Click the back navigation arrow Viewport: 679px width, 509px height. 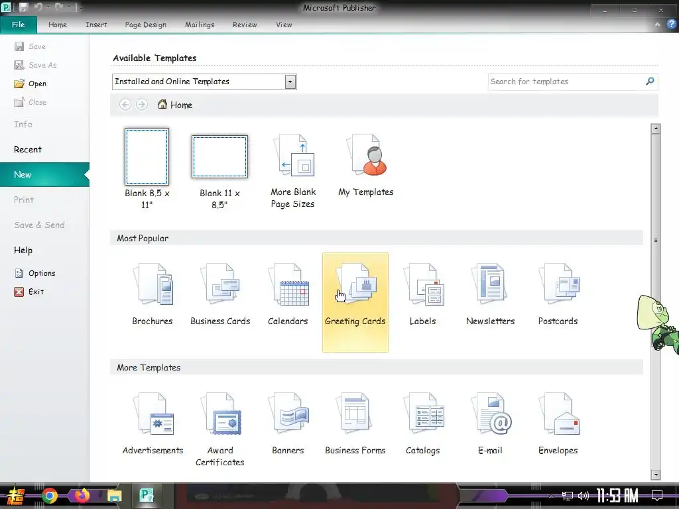125,104
